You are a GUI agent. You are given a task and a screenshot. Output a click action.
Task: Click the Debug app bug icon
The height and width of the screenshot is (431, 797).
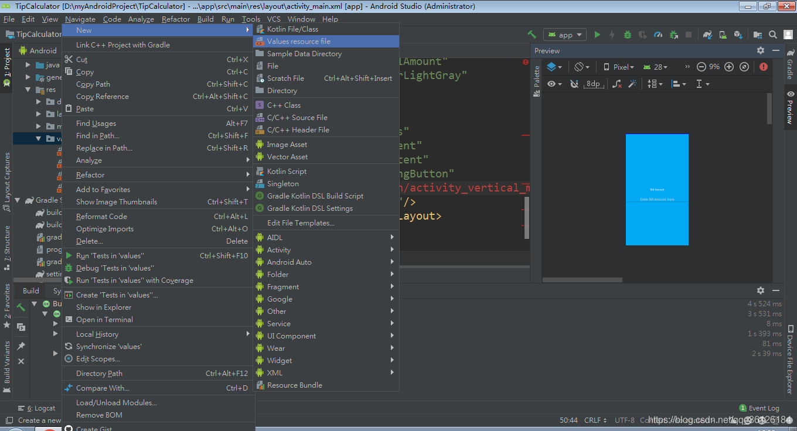[x=628, y=35]
